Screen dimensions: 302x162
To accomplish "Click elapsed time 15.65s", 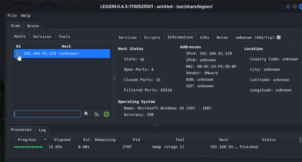I will point(56,147).
